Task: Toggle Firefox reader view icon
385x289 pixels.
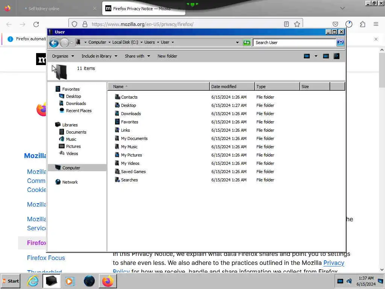Action: click(x=286, y=24)
